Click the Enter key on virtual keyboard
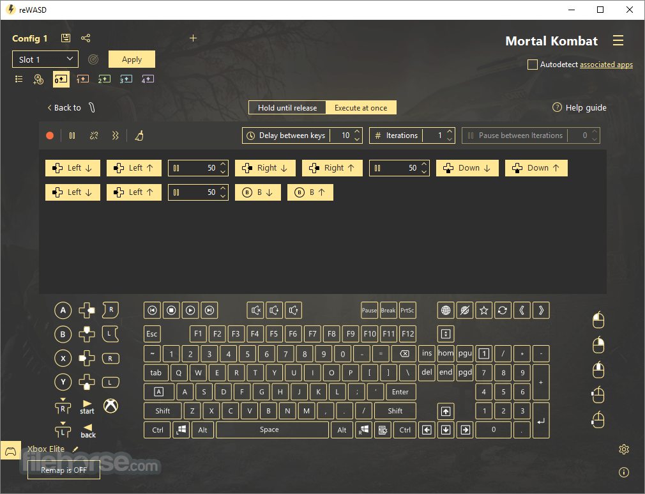The height and width of the screenshot is (494, 645). tap(400, 392)
